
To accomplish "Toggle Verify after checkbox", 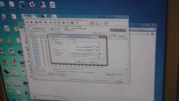I will point(35,71).
